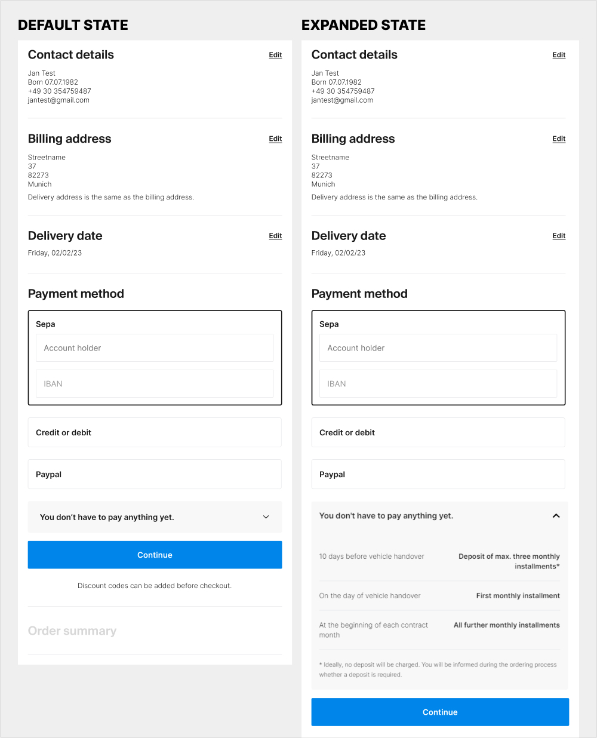Focus Account holder field in default state panel
The image size is (597, 738).
(155, 348)
